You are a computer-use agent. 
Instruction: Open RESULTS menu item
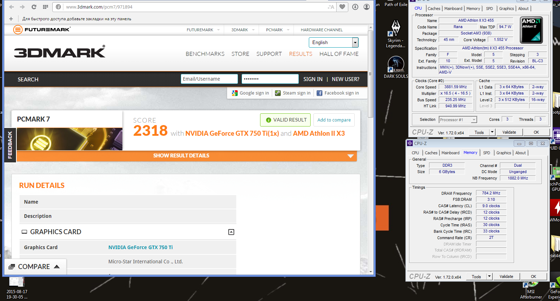(x=301, y=54)
